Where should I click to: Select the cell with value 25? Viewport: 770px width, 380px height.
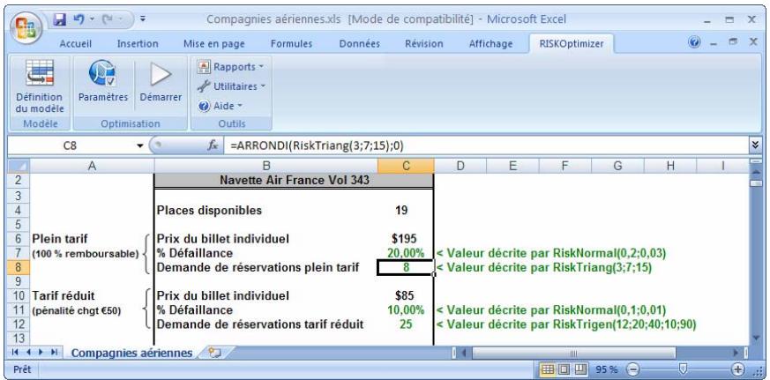click(x=406, y=324)
